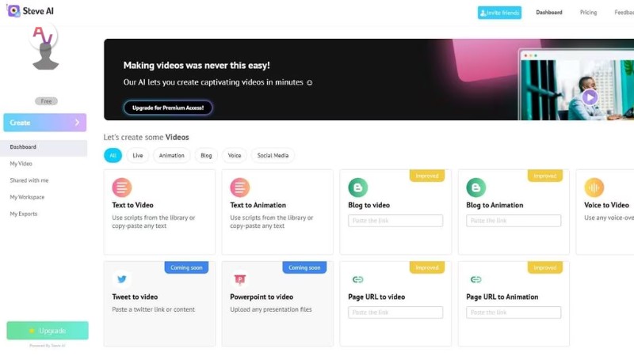Click Improved badge on Blog to Animation
The width and height of the screenshot is (634, 356).
point(545,176)
